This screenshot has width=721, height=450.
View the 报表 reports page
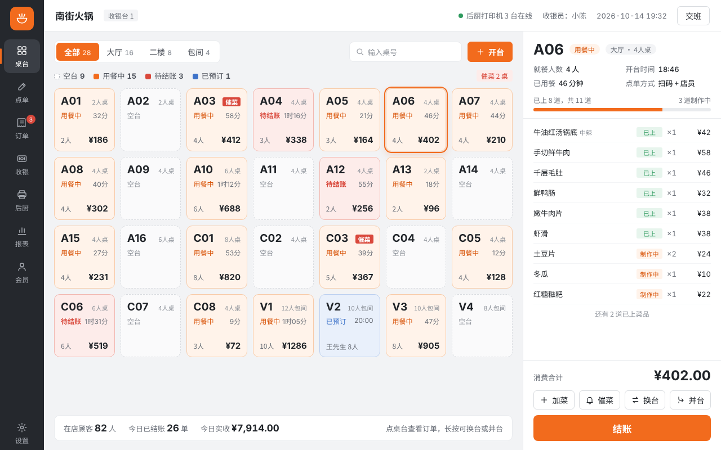click(x=22, y=236)
